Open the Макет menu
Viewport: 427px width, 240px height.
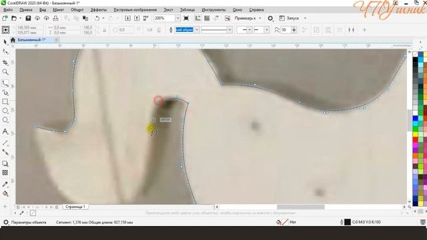pyautogui.click(x=58, y=10)
